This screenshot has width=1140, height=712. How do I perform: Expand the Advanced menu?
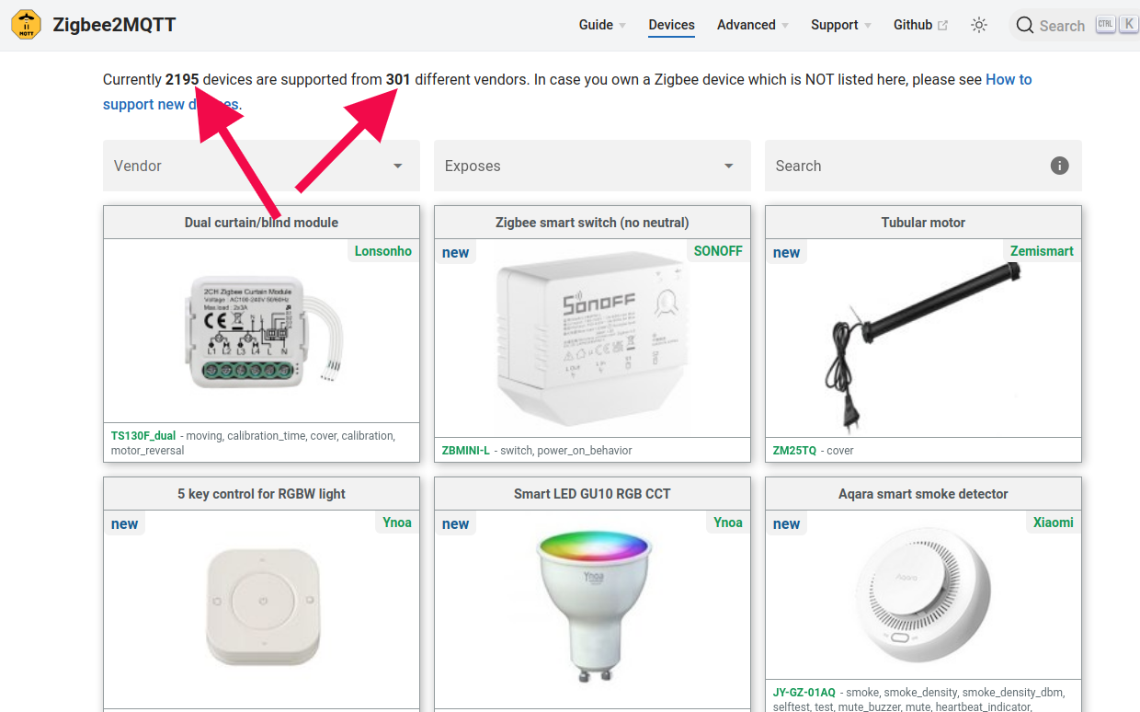[753, 25]
